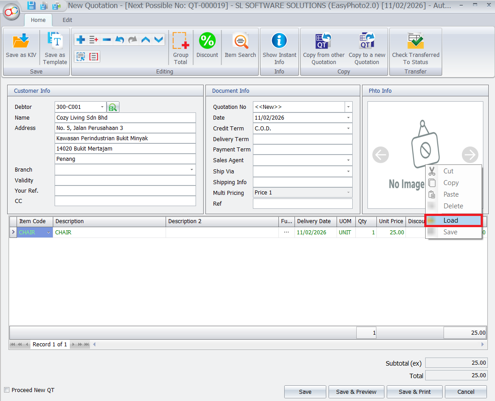This screenshot has height=401, width=495.
Task: Tick the Proceed New QT checkbox
Action: coord(7,390)
